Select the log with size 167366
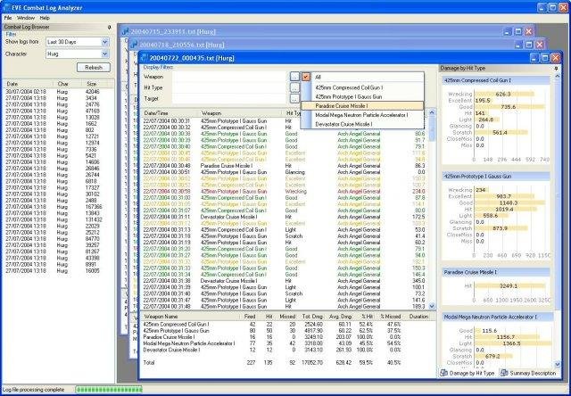571x396 pixels. tap(57, 207)
